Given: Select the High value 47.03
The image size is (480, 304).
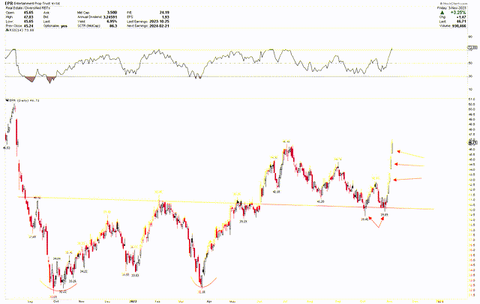Looking at the screenshot, I should [x=28, y=17].
